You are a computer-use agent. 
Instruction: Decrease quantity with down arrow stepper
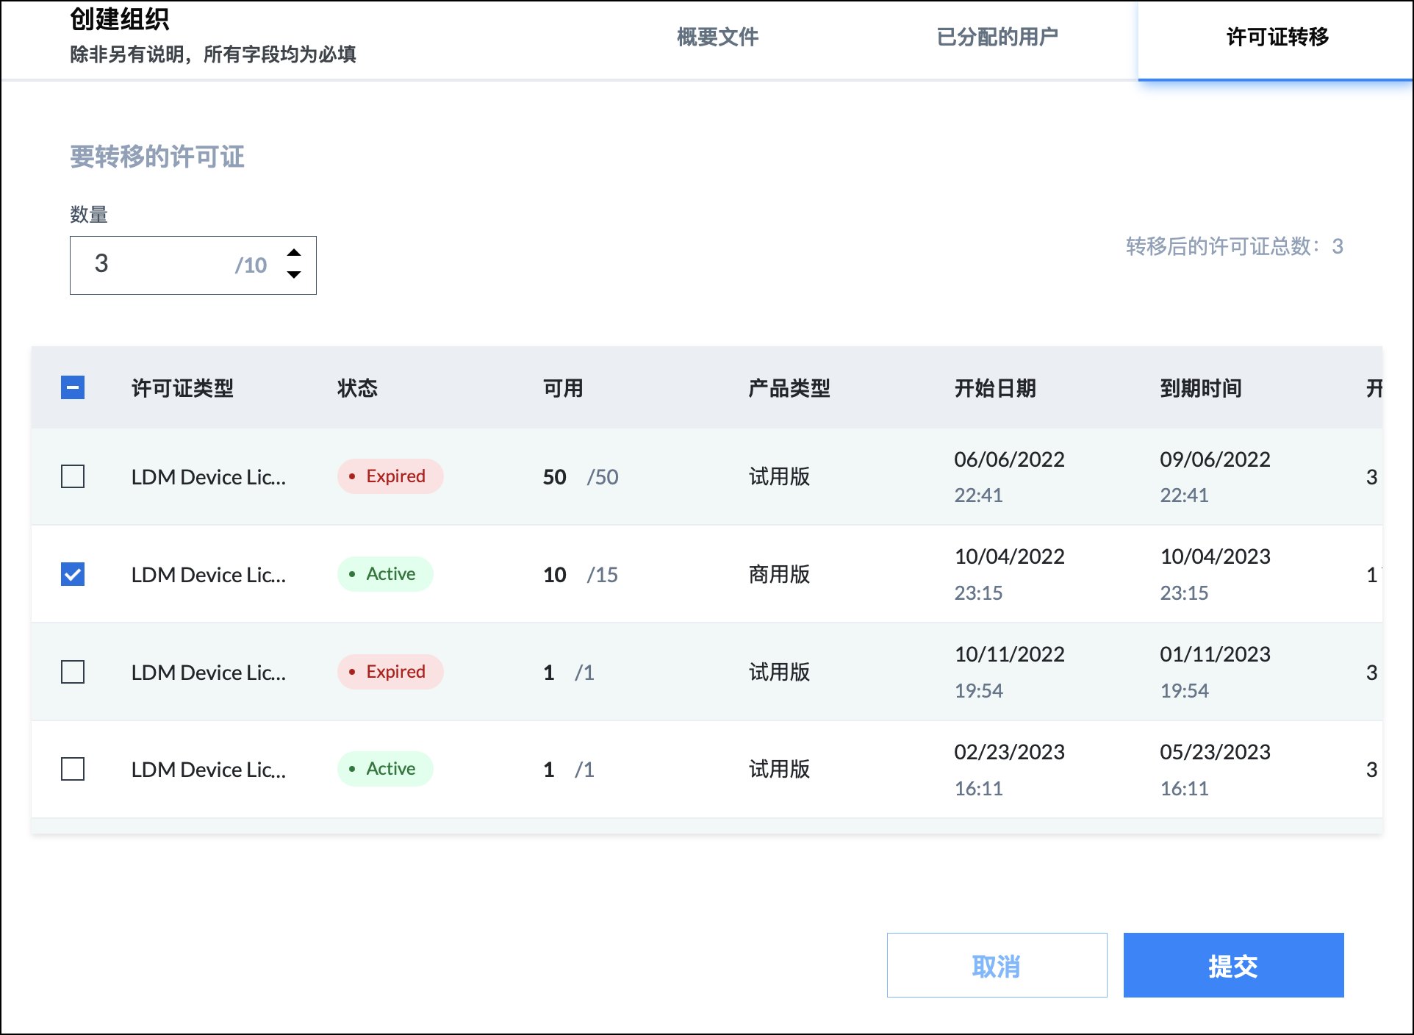(294, 275)
